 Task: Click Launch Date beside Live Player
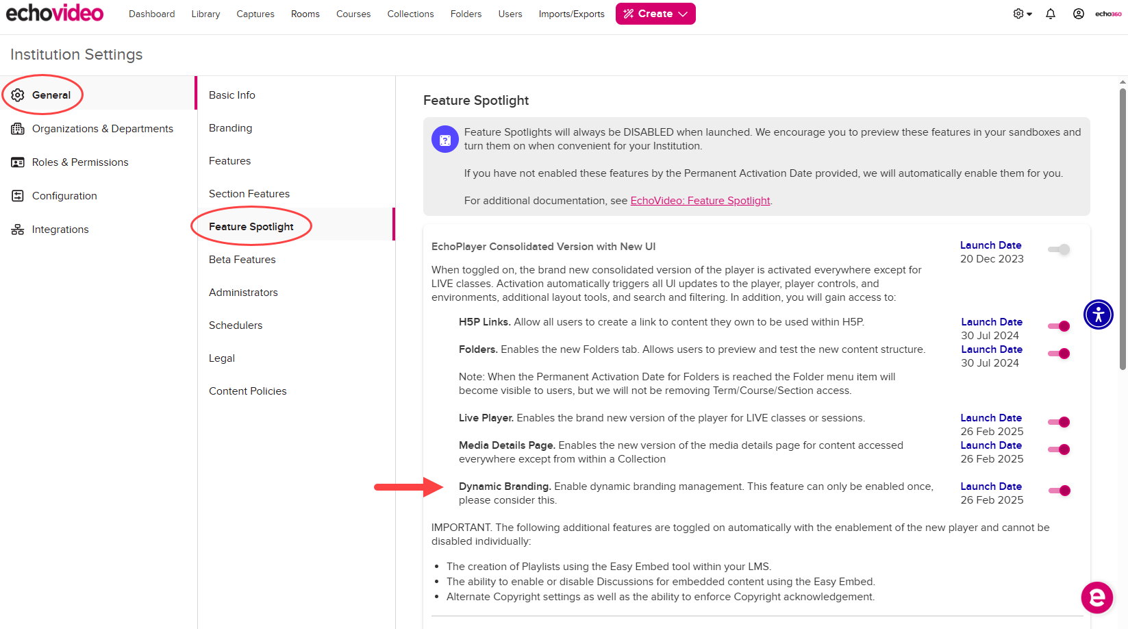click(991, 418)
